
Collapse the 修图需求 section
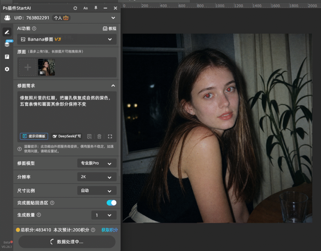click(113, 86)
